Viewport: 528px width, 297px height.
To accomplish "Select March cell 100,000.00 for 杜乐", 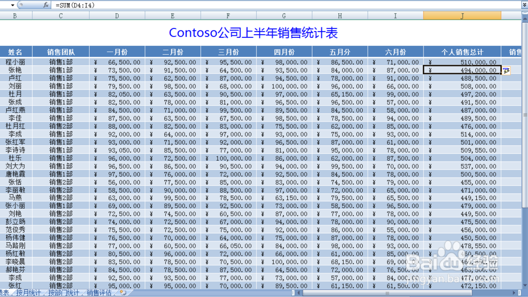I will click(x=228, y=158).
